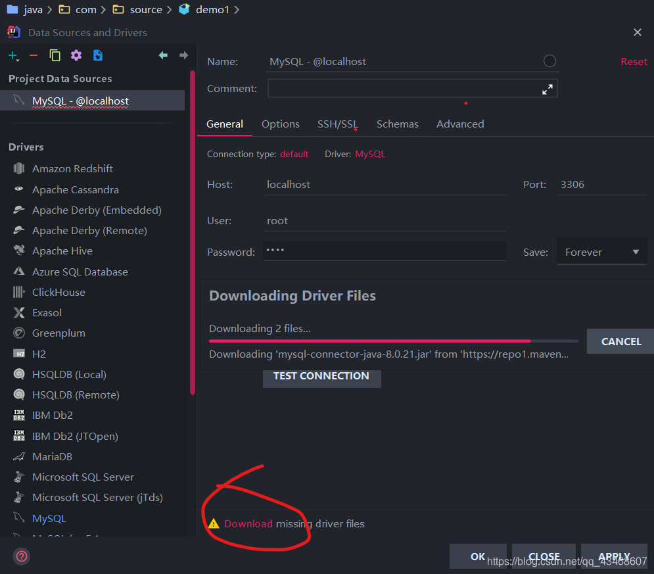Click the demo1 breadcrumb item
Screen dimensions: 654x574
204,9
